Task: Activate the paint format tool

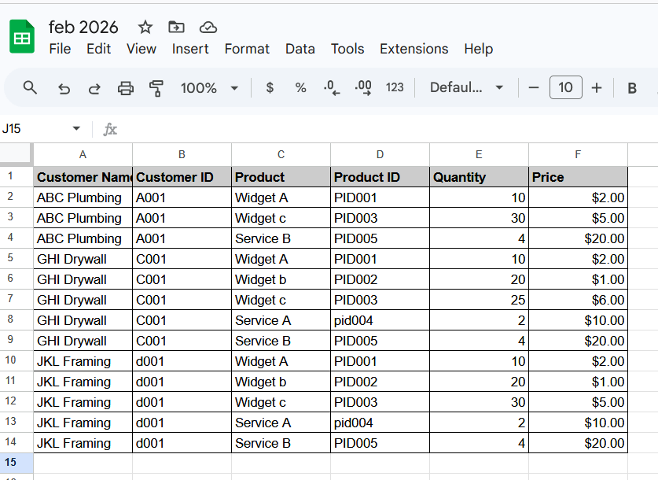Action: coord(156,88)
